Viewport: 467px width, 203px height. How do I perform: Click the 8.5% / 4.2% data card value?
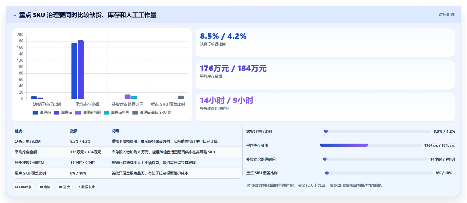click(x=223, y=36)
